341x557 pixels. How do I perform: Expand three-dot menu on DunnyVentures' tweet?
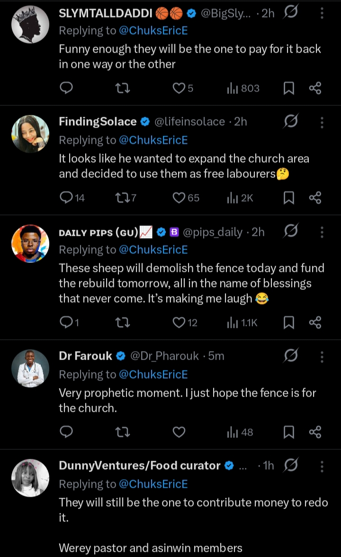(322, 466)
